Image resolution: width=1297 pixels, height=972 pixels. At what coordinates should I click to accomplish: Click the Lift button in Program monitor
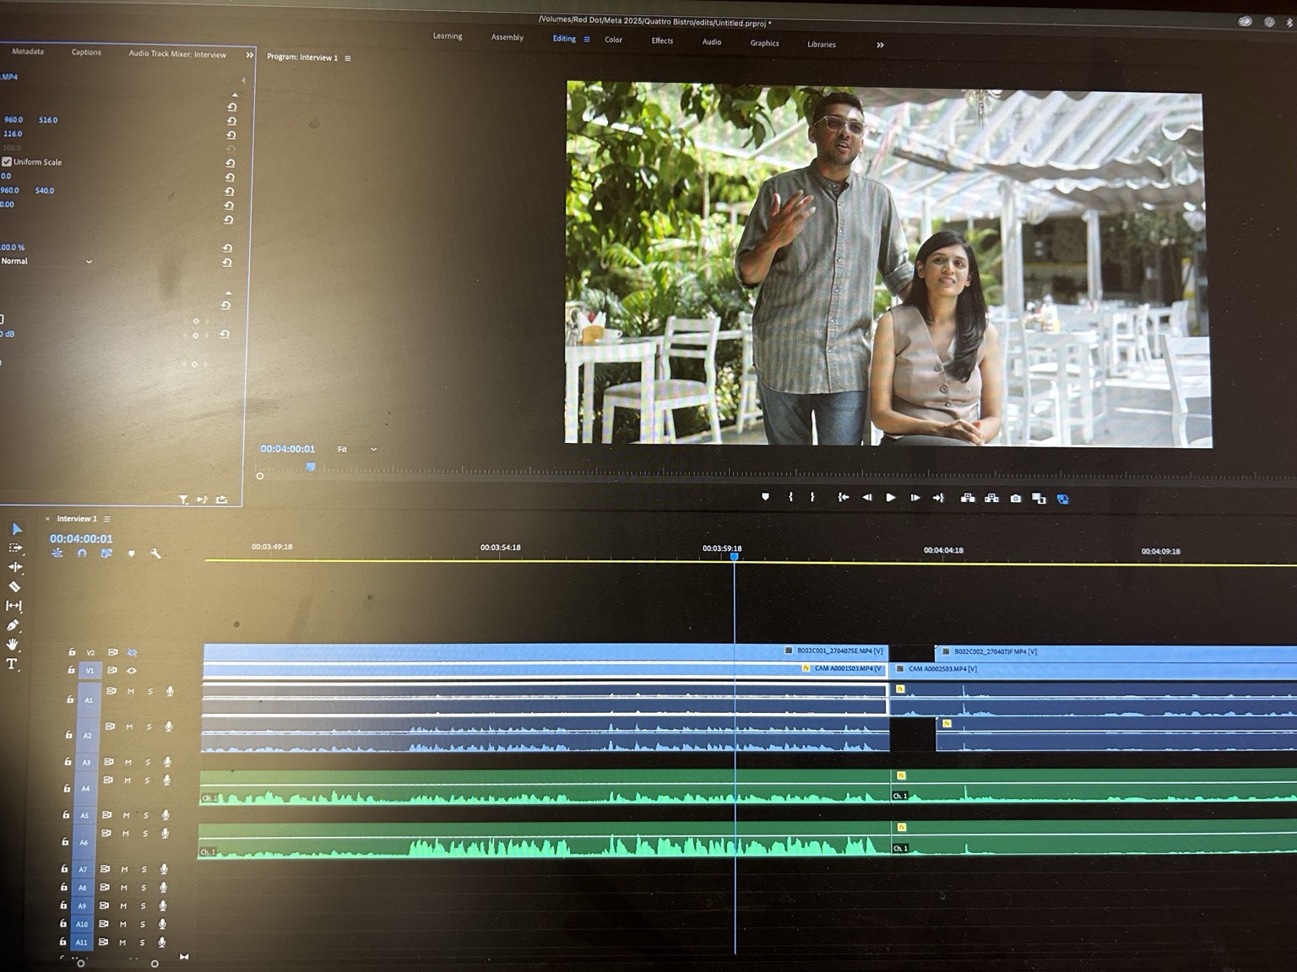pos(968,498)
